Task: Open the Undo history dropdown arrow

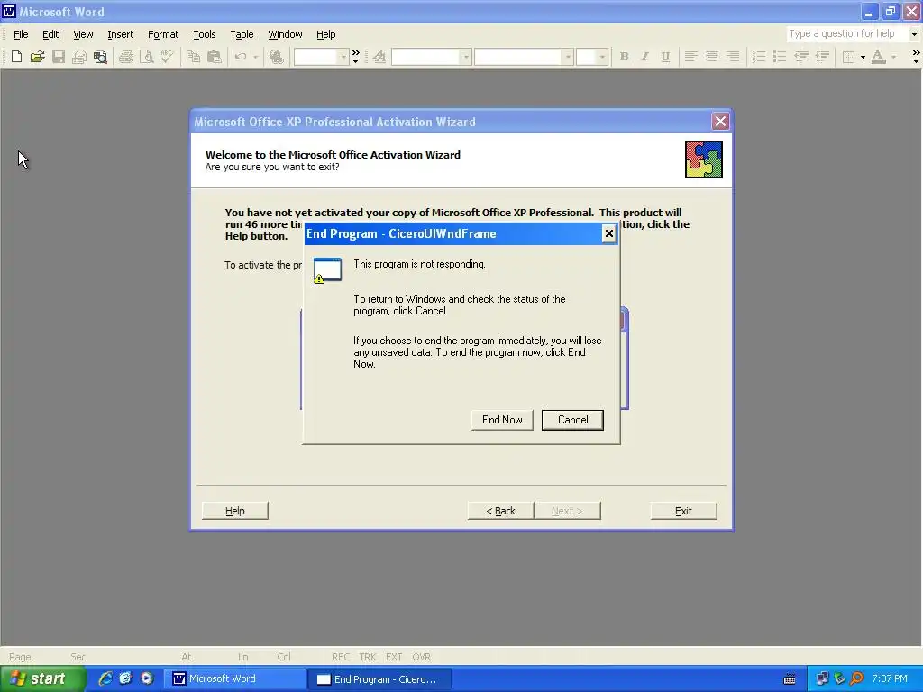Action: [255, 57]
